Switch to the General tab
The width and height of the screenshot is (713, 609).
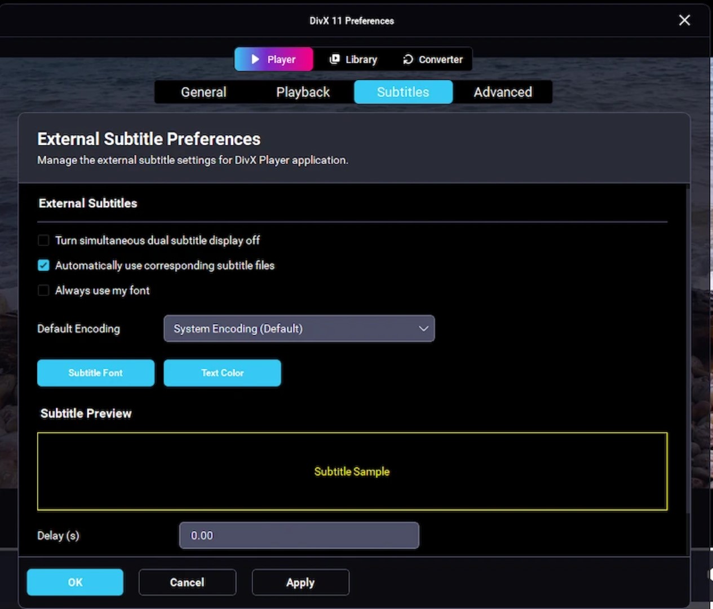pos(203,92)
